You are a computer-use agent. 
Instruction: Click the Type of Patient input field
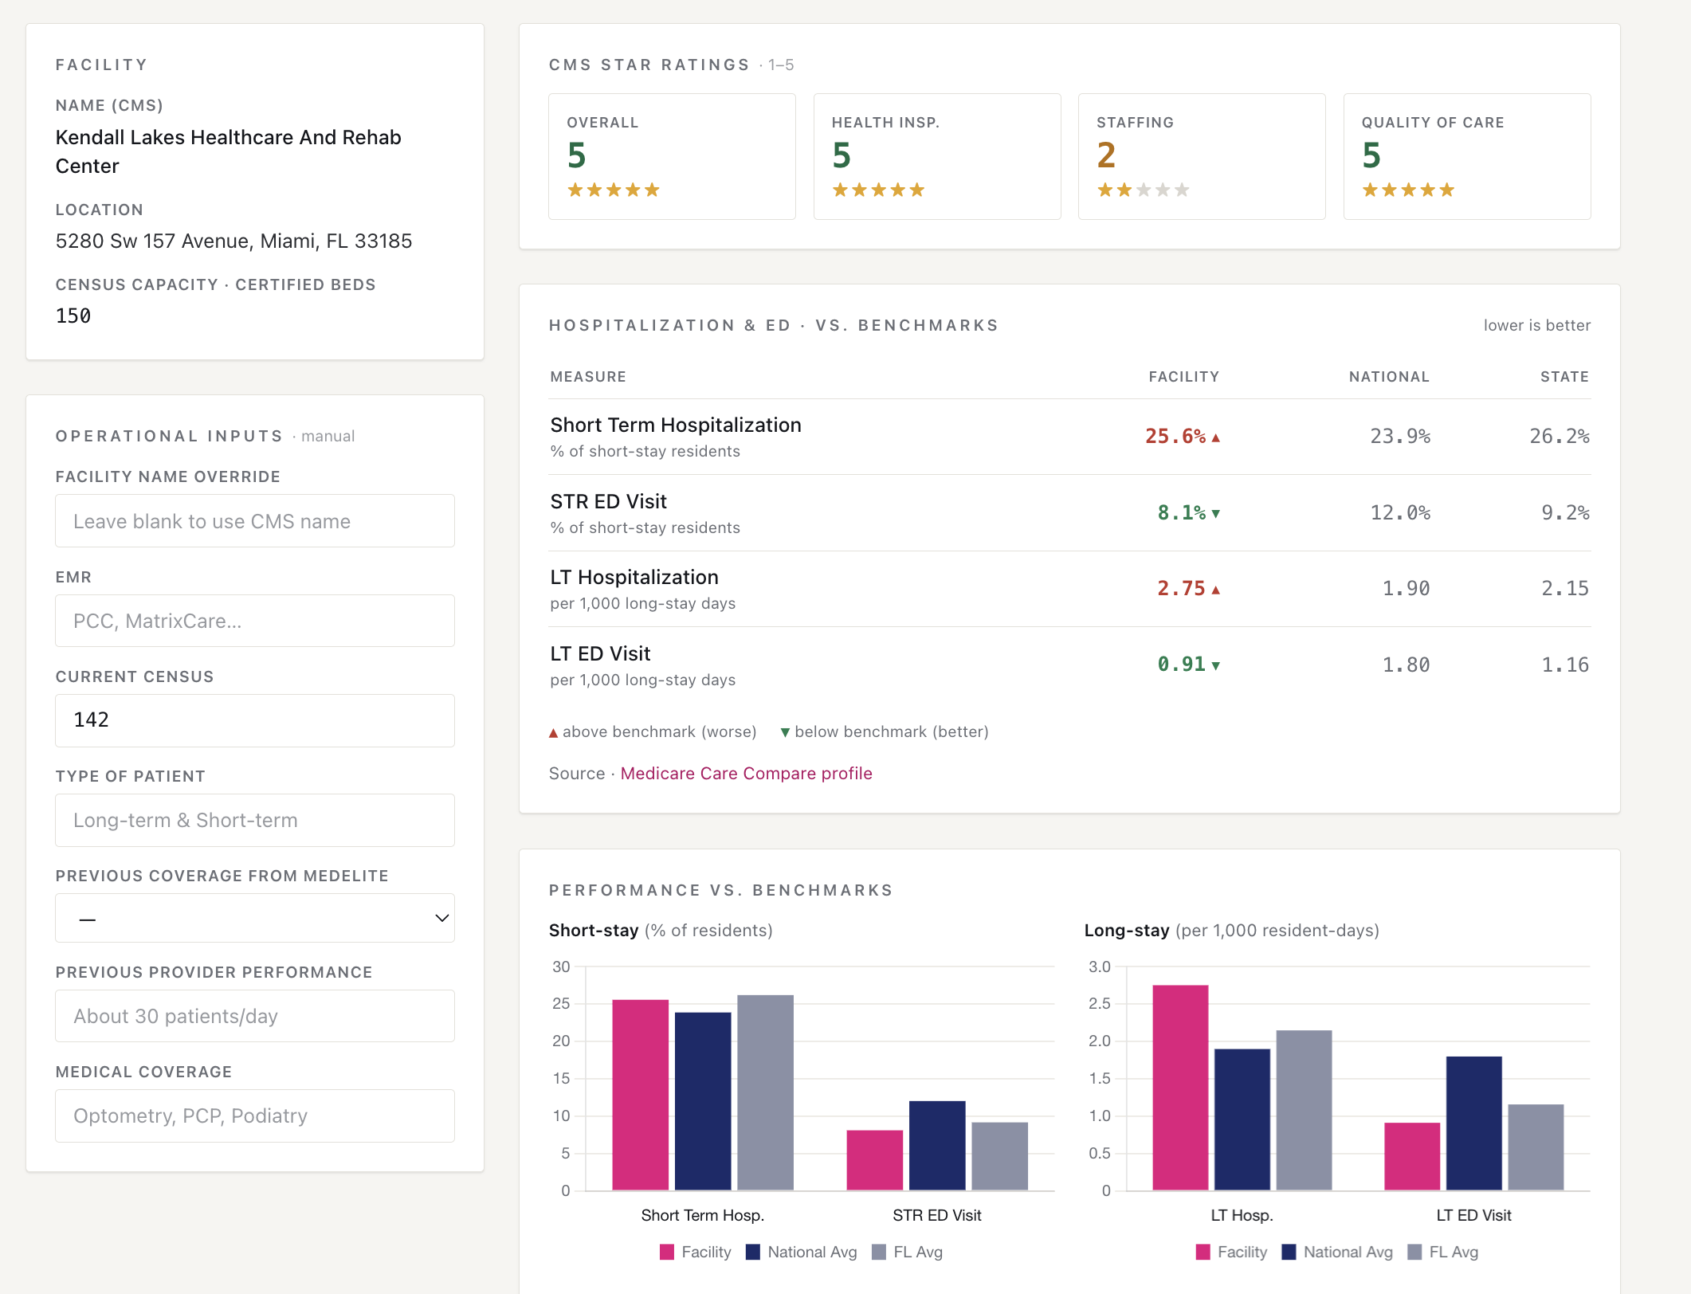tap(255, 820)
